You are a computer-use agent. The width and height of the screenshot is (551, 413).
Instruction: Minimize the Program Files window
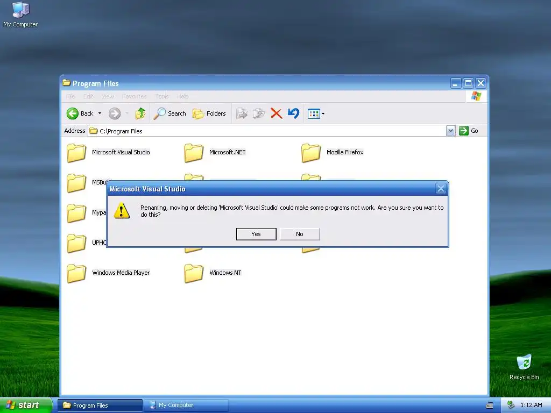455,83
